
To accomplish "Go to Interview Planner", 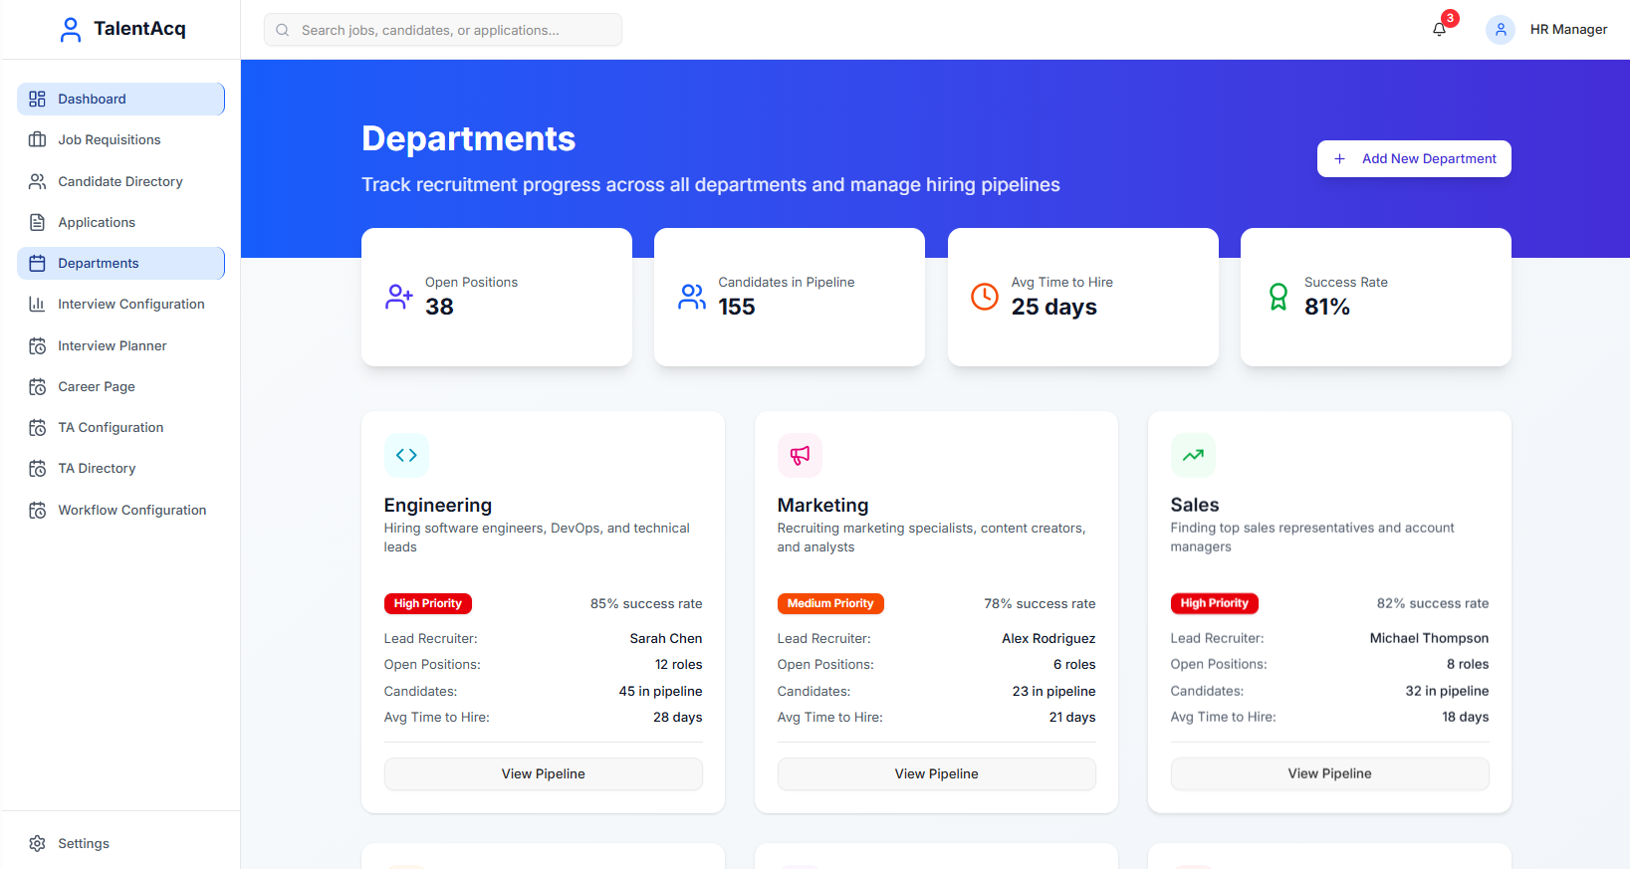I will [120, 345].
